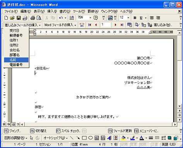Save the document with floppy icon
Screen dimensions: 183x148
pos(19,18)
